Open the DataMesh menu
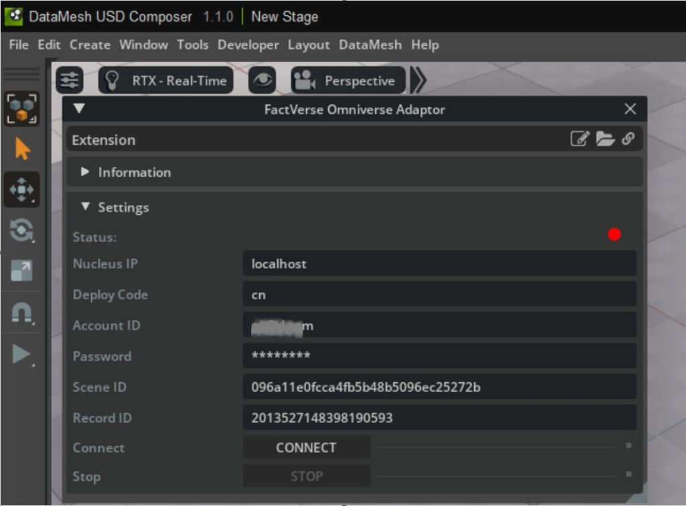The width and height of the screenshot is (686, 506). click(370, 45)
